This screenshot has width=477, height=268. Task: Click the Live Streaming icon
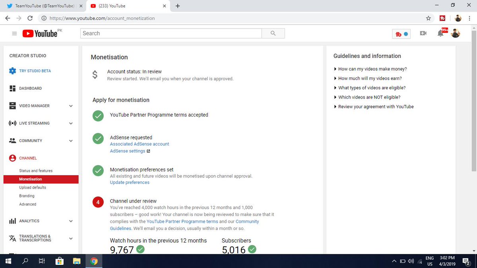click(x=12, y=123)
